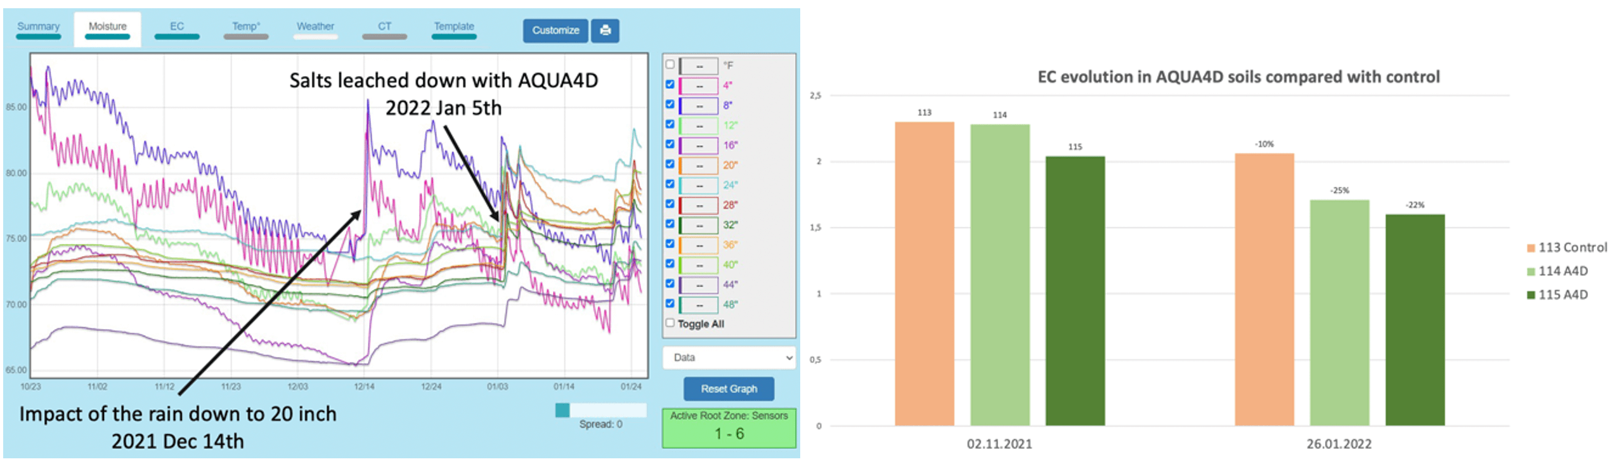Click the 48" teal color value box
This screenshot has width=1622, height=464.
[x=699, y=305]
